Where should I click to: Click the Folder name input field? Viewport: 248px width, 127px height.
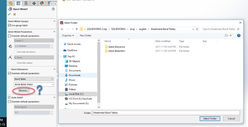pyautogui.click(x=166, y=113)
